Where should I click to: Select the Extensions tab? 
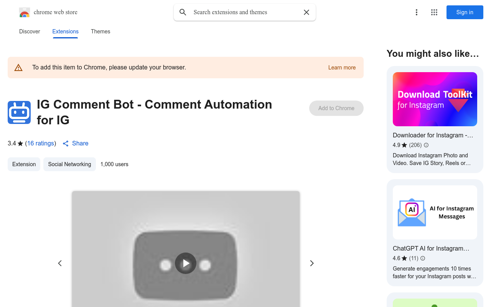pyautogui.click(x=66, y=31)
